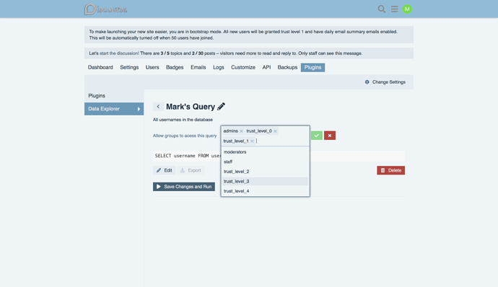
Task: Remove the trust_level_1 group tag
Action: (252, 141)
